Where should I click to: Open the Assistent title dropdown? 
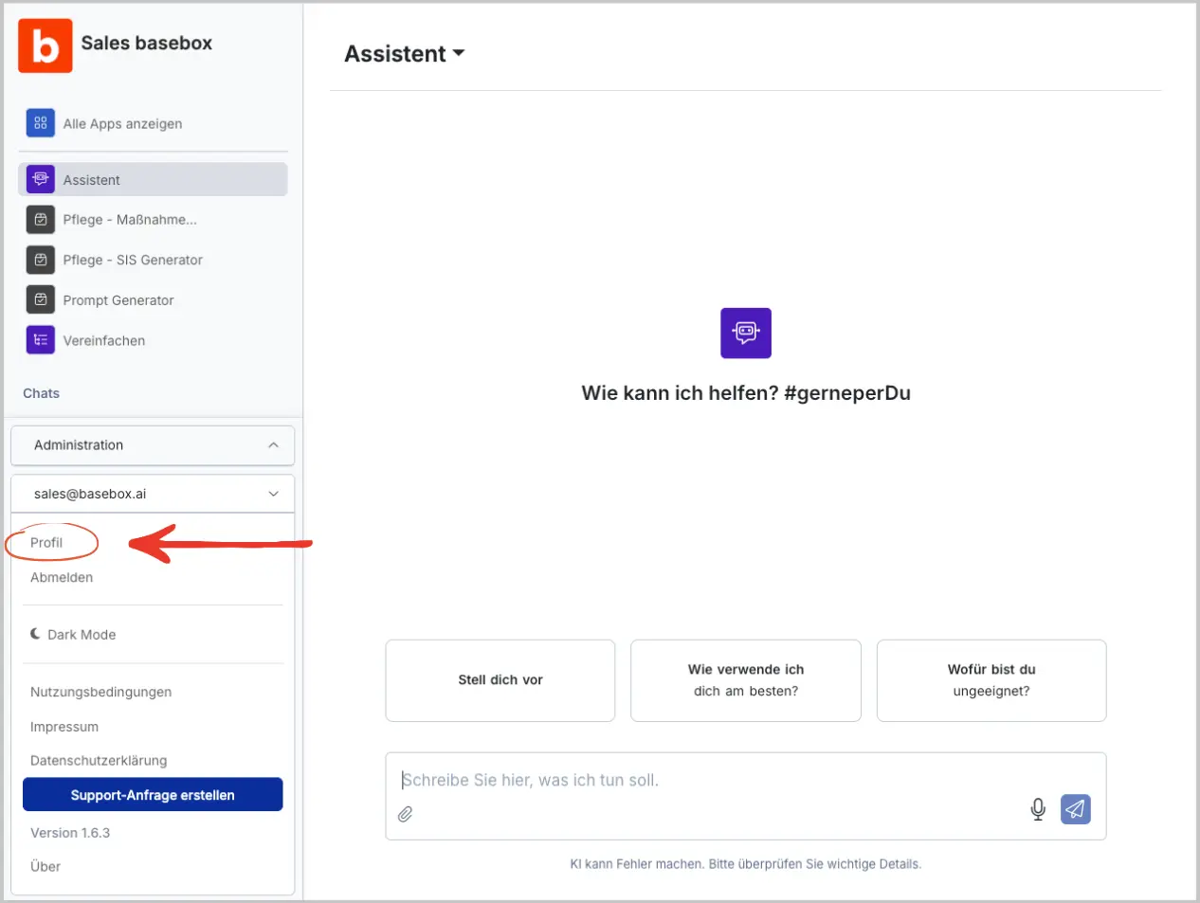tap(405, 54)
